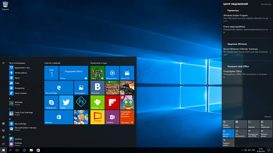Expand the Попробуйте Office notification
This screenshot has width=273, height=153.
click(x=270, y=74)
